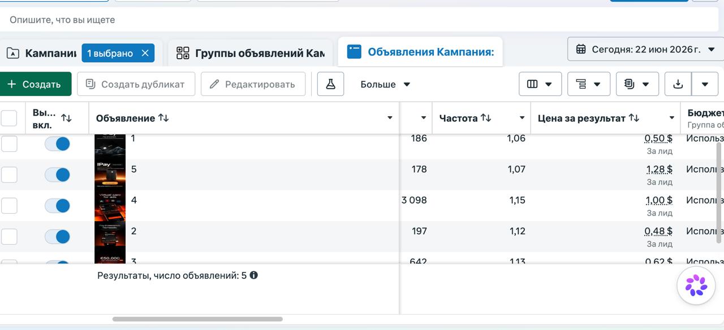Open the columns layout icon dropdown
This screenshot has width=724, height=330.
coord(540,84)
